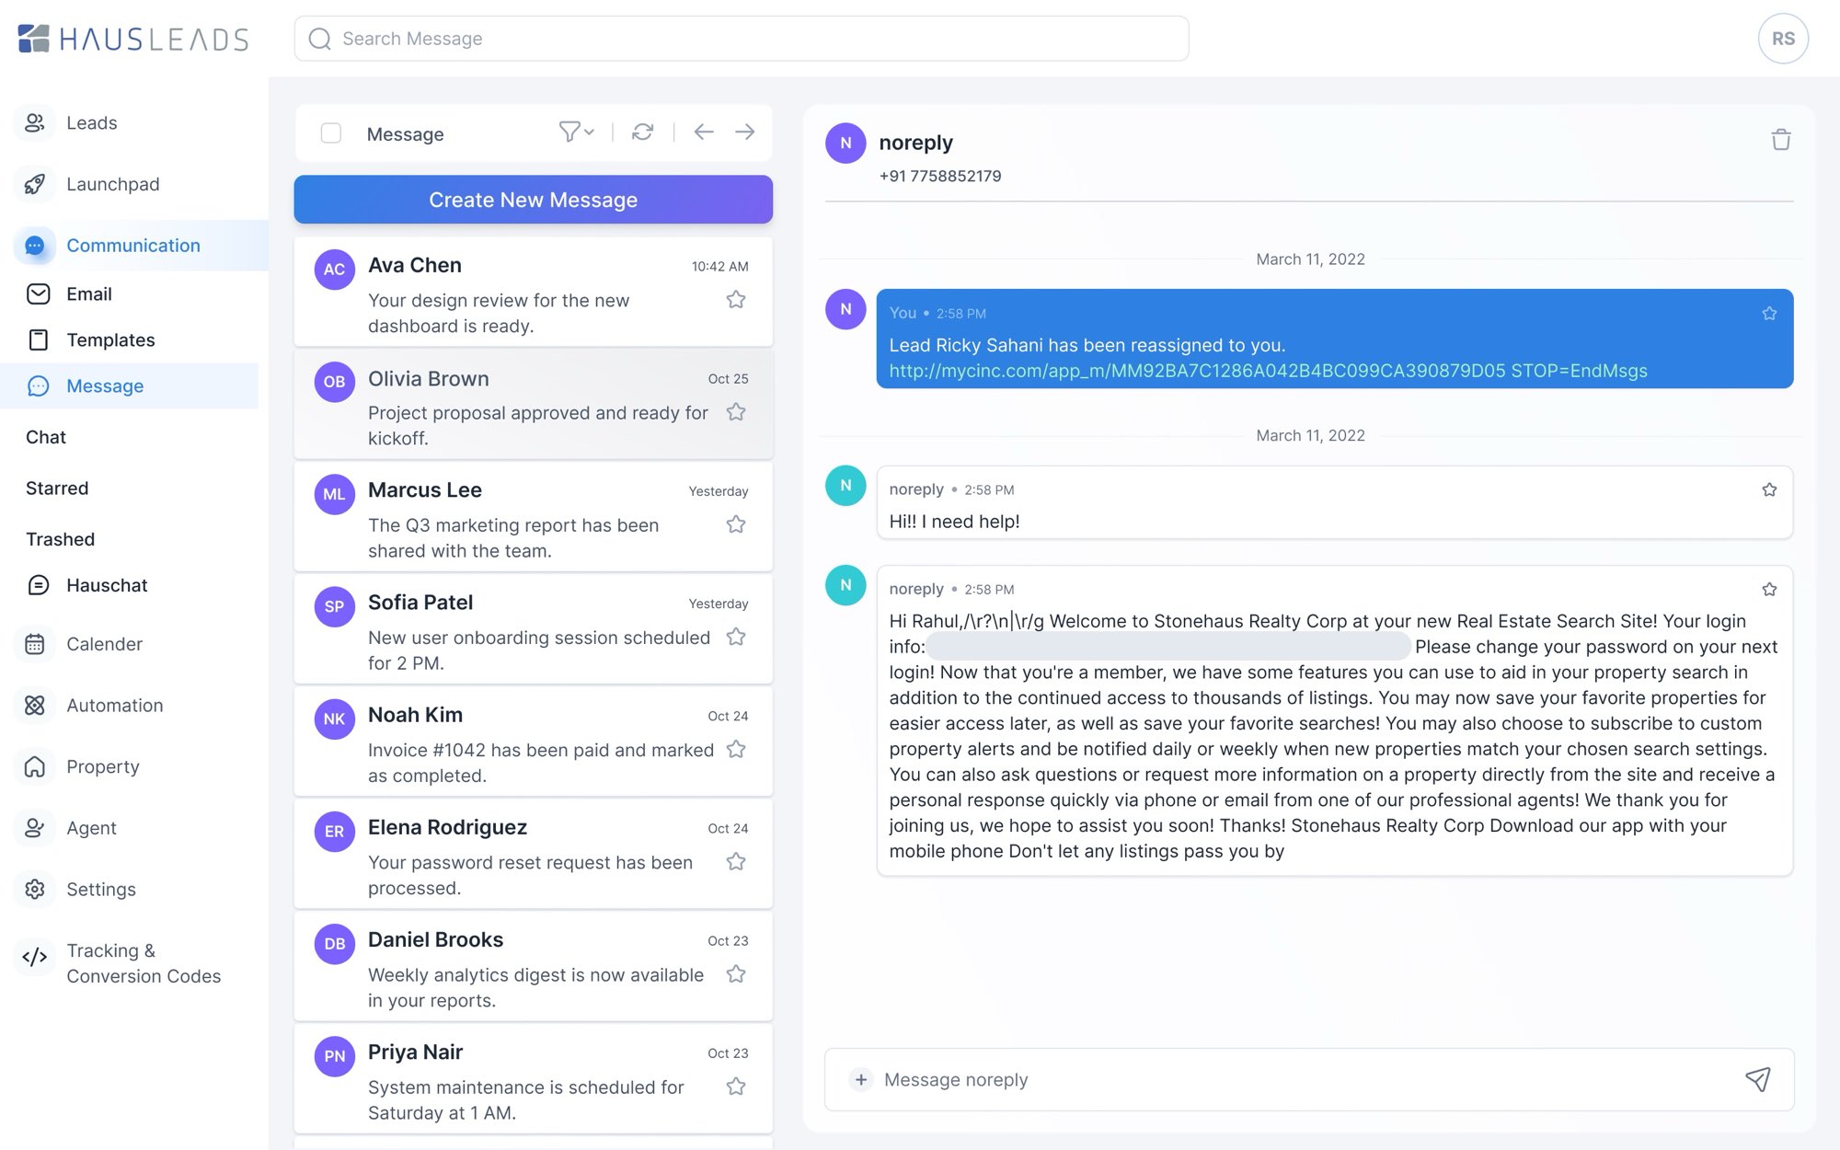The image size is (1840, 1150).
Task: Star Sofia Patel's message
Action: pyautogui.click(x=736, y=637)
